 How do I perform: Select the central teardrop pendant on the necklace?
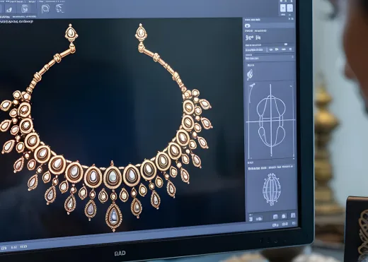point(114,217)
